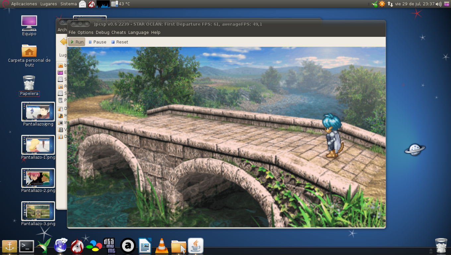Expand the Language menu
451x255 pixels.
[138, 33]
